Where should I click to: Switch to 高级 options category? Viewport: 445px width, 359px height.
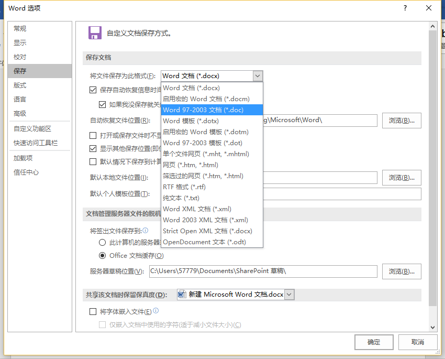coord(40,114)
